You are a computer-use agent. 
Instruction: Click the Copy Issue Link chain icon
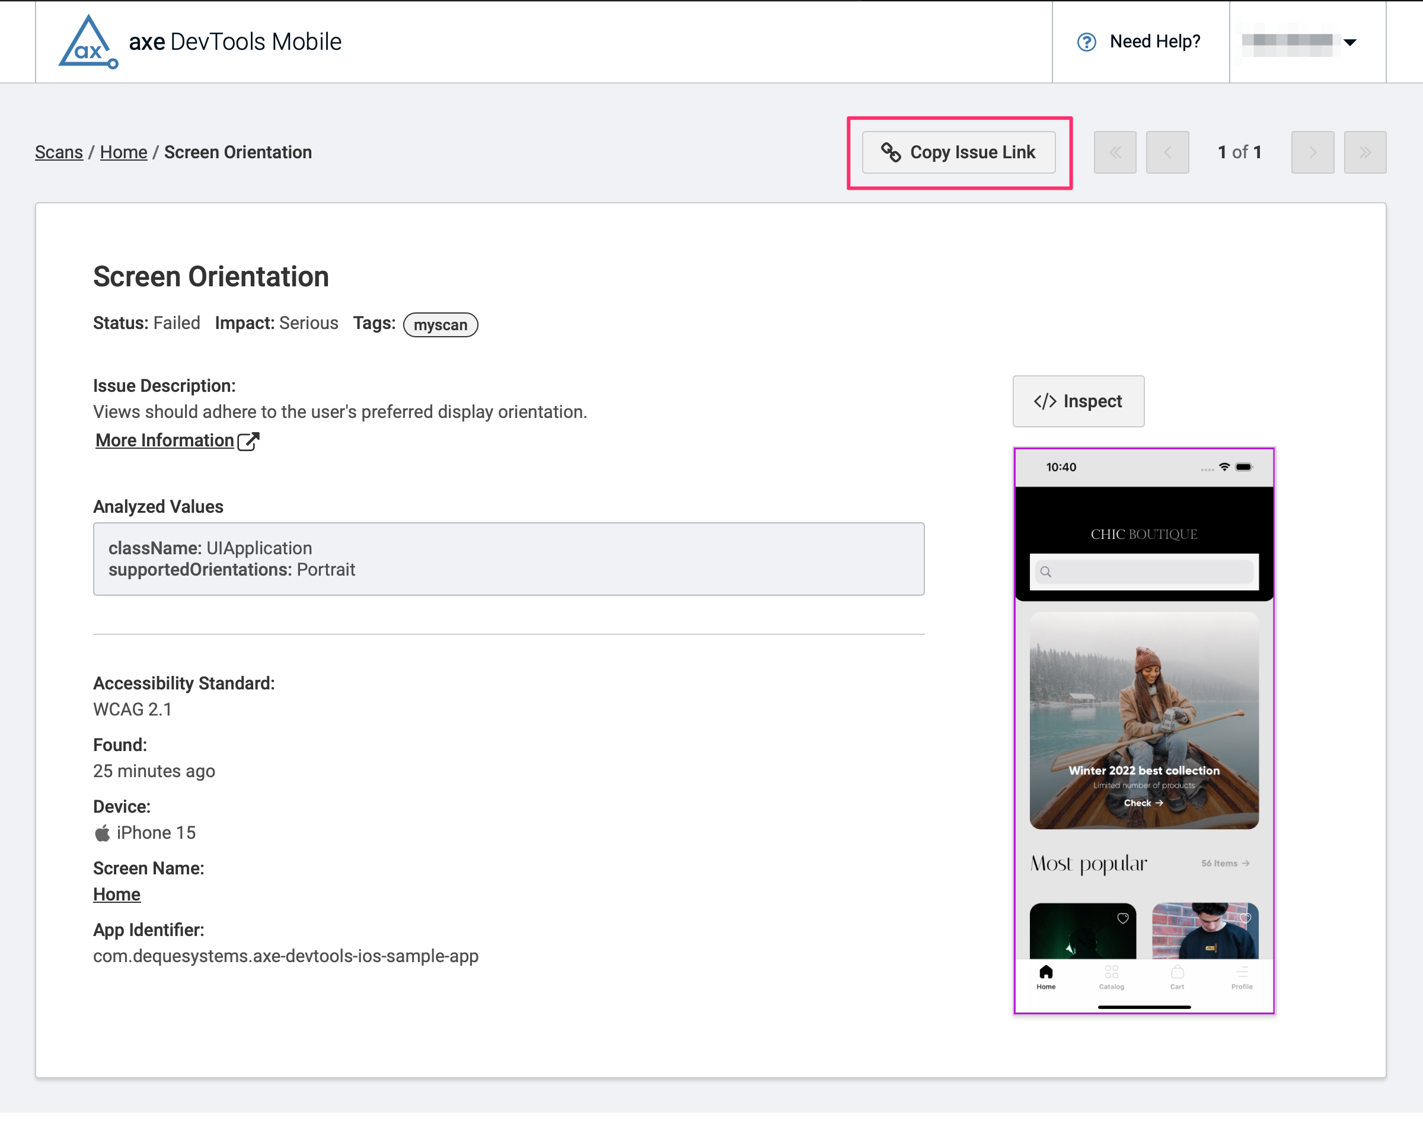click(892, 152)
